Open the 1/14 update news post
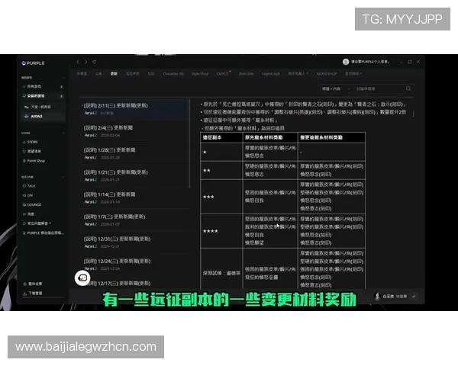Image resolution: width=458 pixels, height=366 pixels. pyautogui.click(x=134, y=197)
